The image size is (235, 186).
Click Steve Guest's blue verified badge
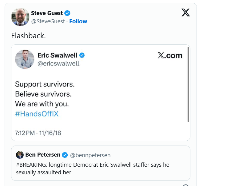pyautogui.click(x=67, y=13)
